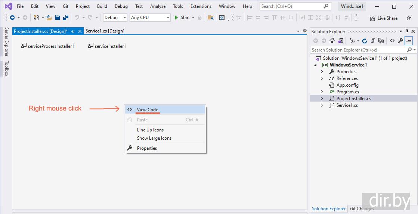Open the Debug configuration dropdown
This screenshot has width=418, height=214.
tap(115, 18)
